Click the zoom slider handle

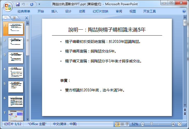[151, 124]
